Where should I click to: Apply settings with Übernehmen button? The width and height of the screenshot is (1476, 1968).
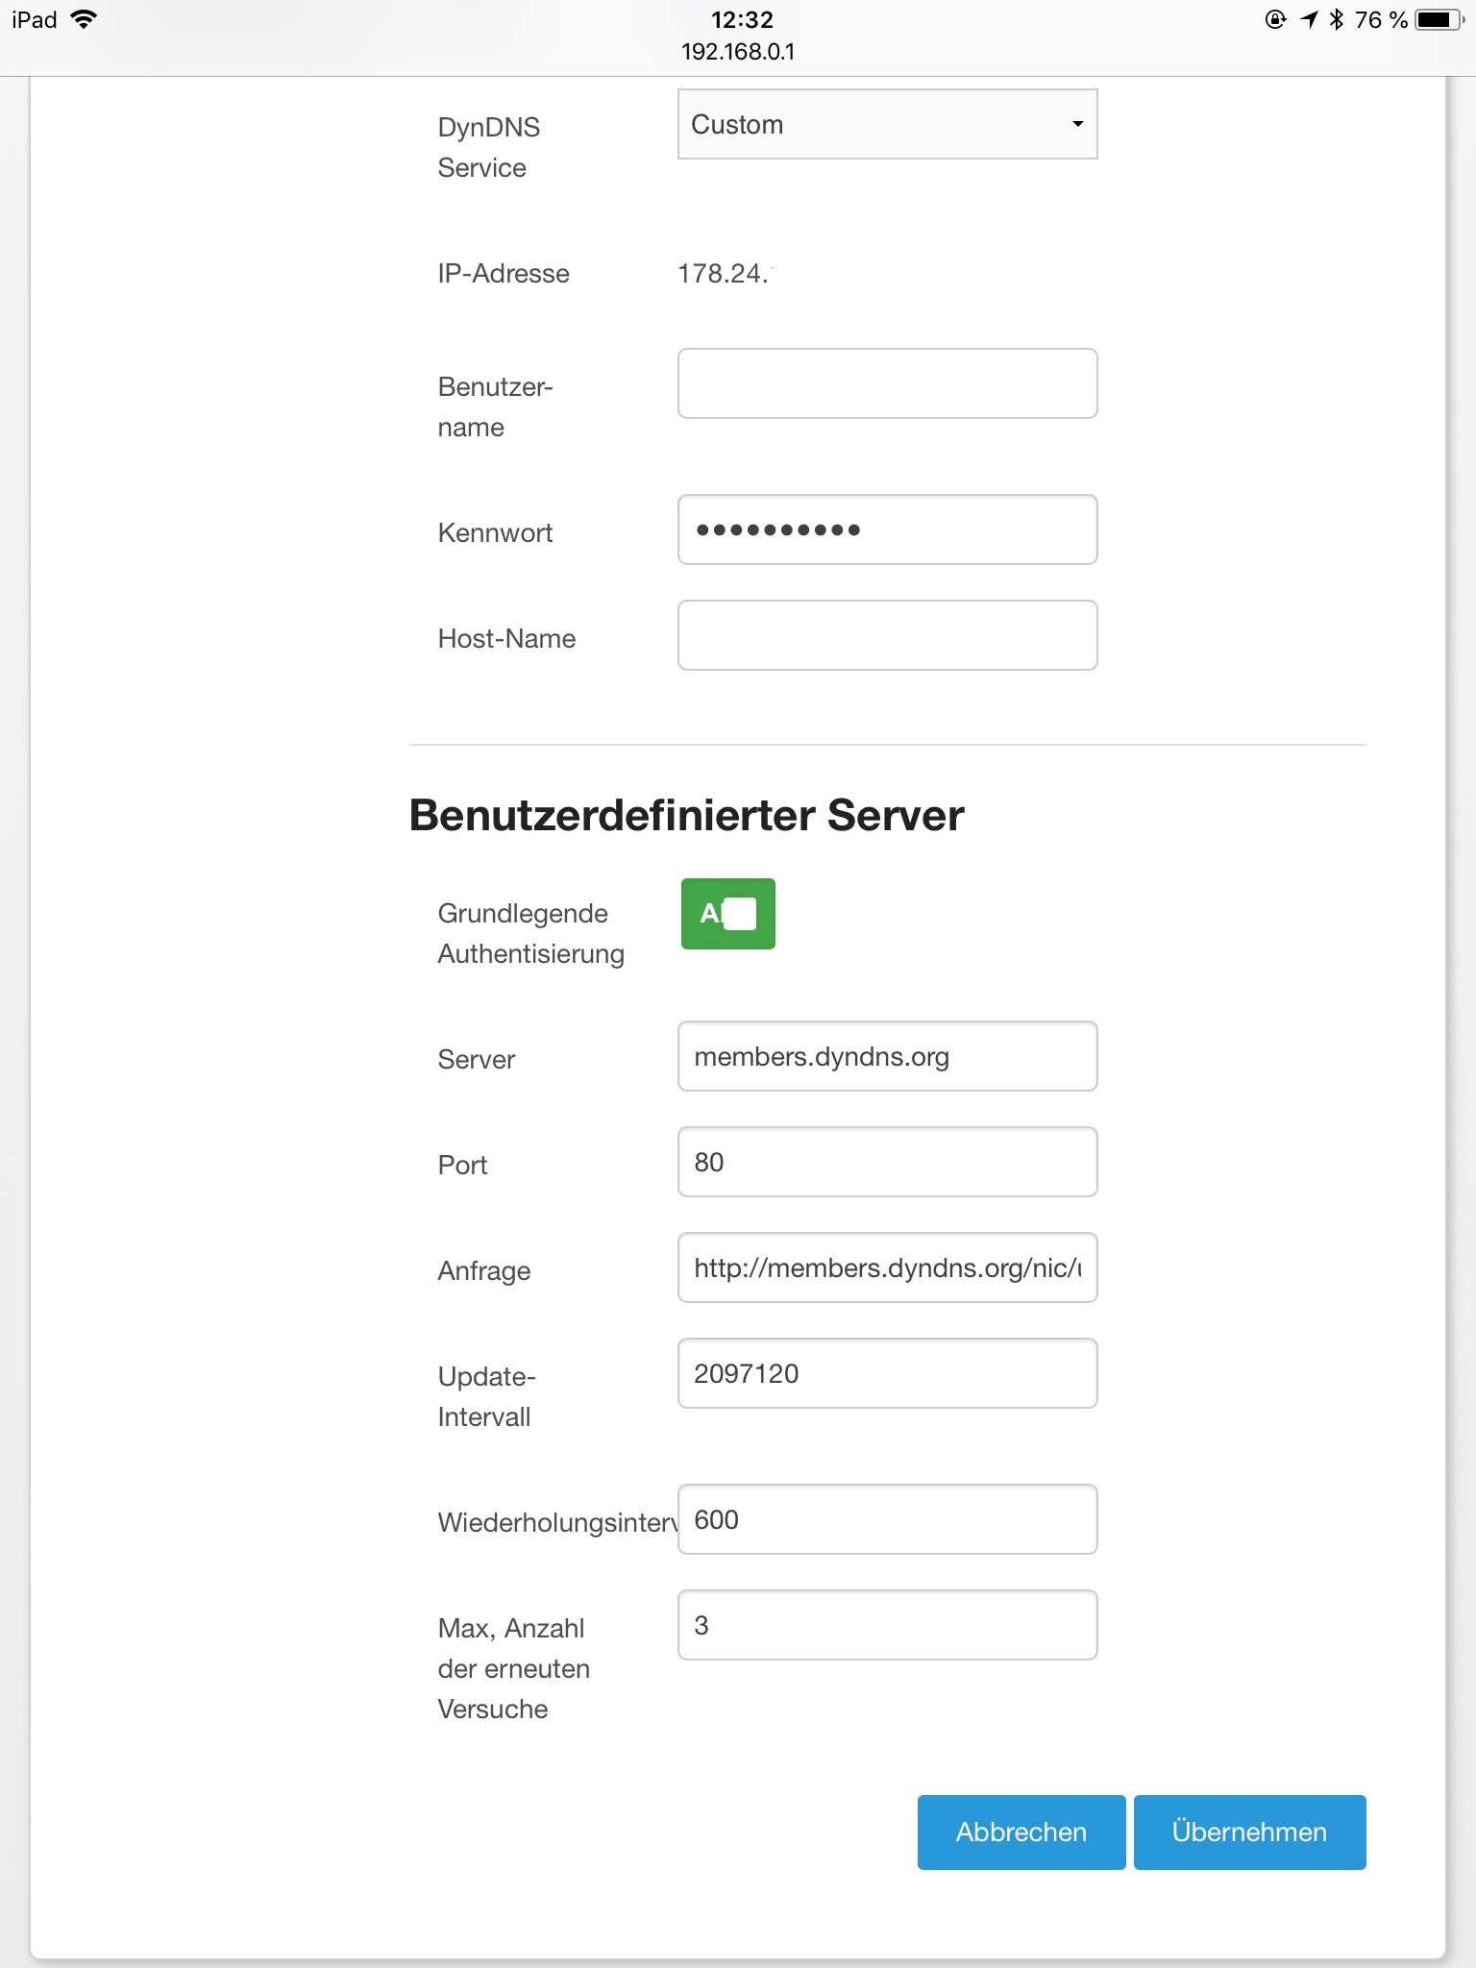pyautogui.click(x=1249, y=1833)
